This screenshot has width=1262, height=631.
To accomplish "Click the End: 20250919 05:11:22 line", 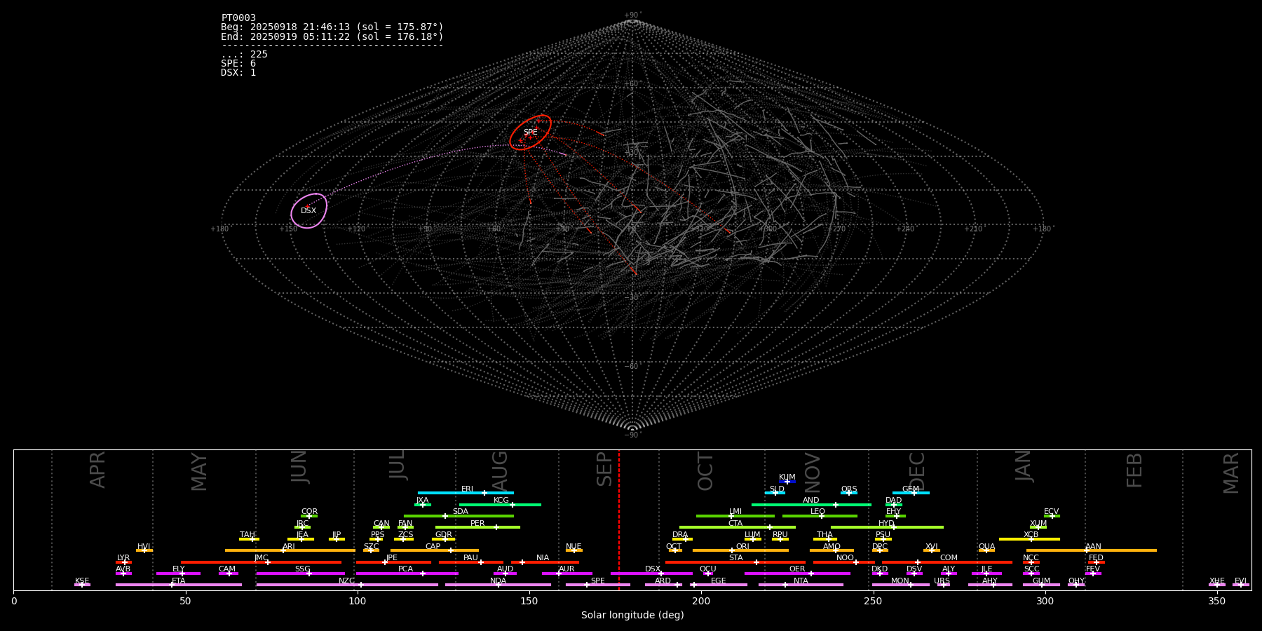I will tap(332, 36).
